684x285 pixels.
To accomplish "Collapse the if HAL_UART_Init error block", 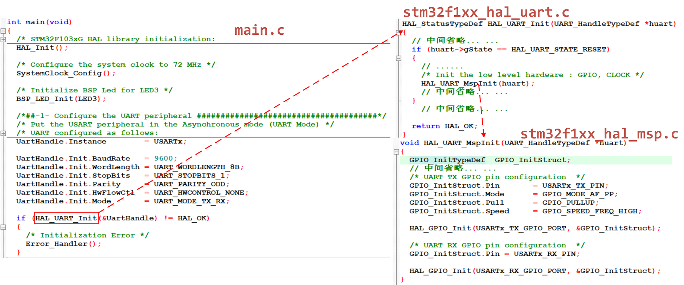I will pyautogui.click(x=3, y=227).
